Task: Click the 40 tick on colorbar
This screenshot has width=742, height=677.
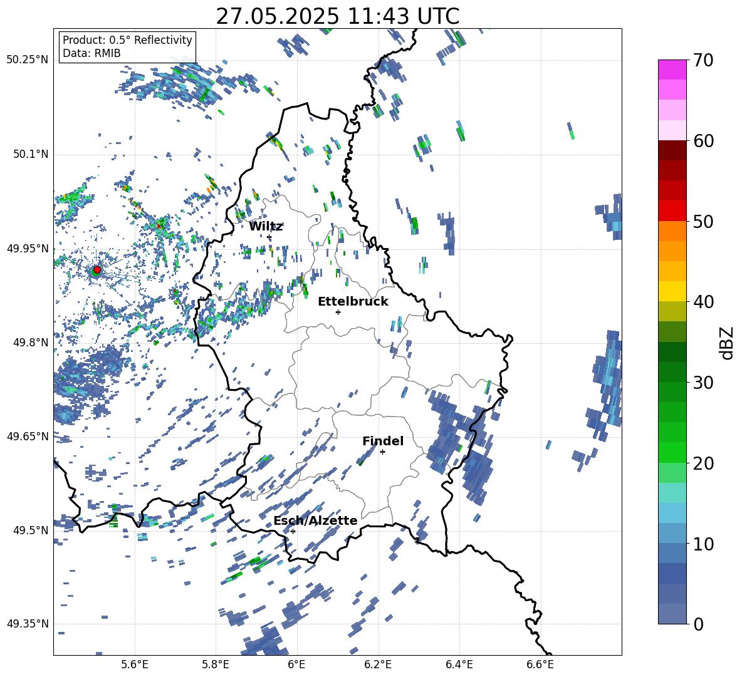Action: [703, 302]
